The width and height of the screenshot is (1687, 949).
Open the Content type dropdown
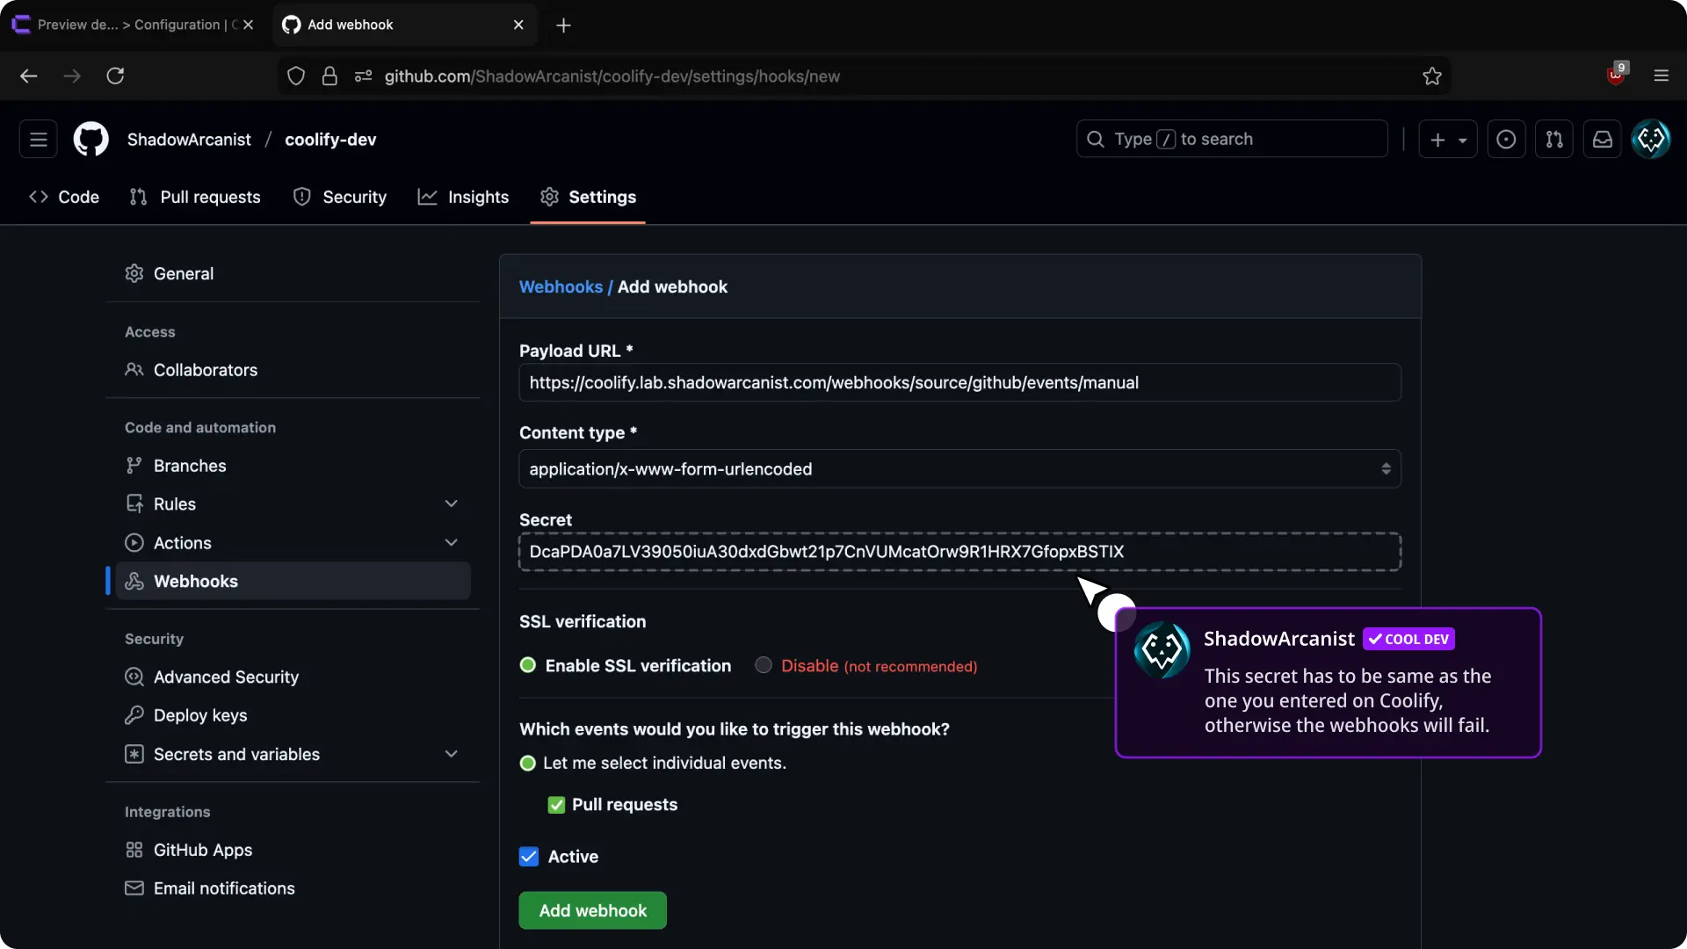click(x=959, y=469)
